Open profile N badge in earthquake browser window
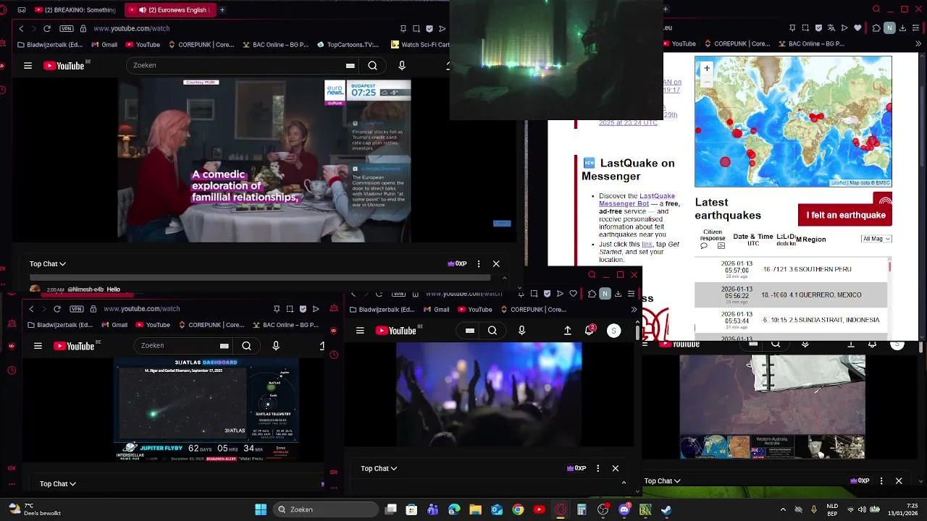 click(889, 28)
